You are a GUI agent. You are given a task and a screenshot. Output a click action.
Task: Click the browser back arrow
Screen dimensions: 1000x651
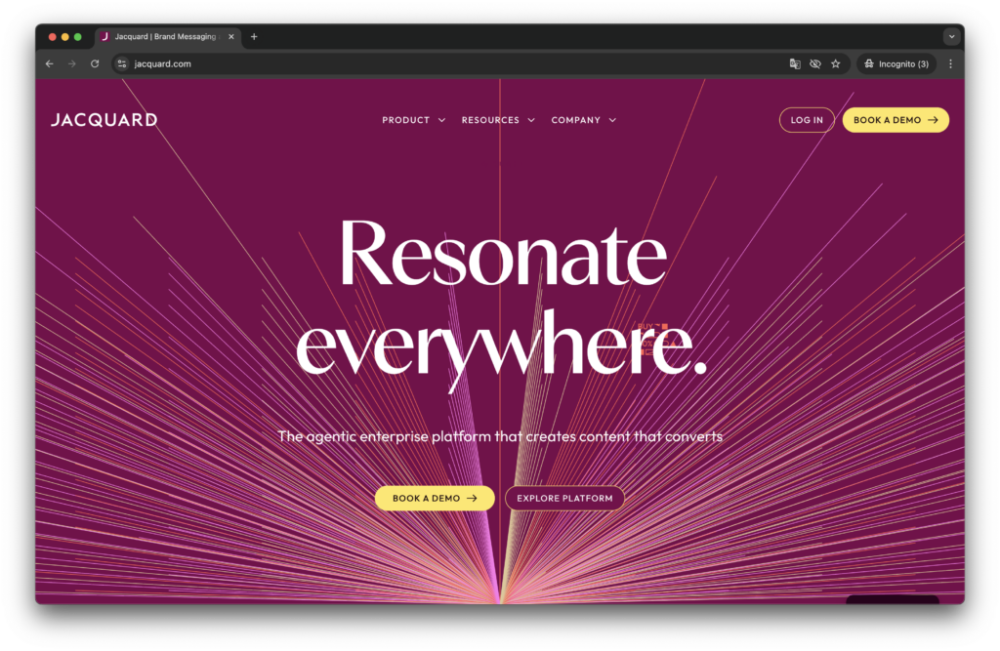50,63
